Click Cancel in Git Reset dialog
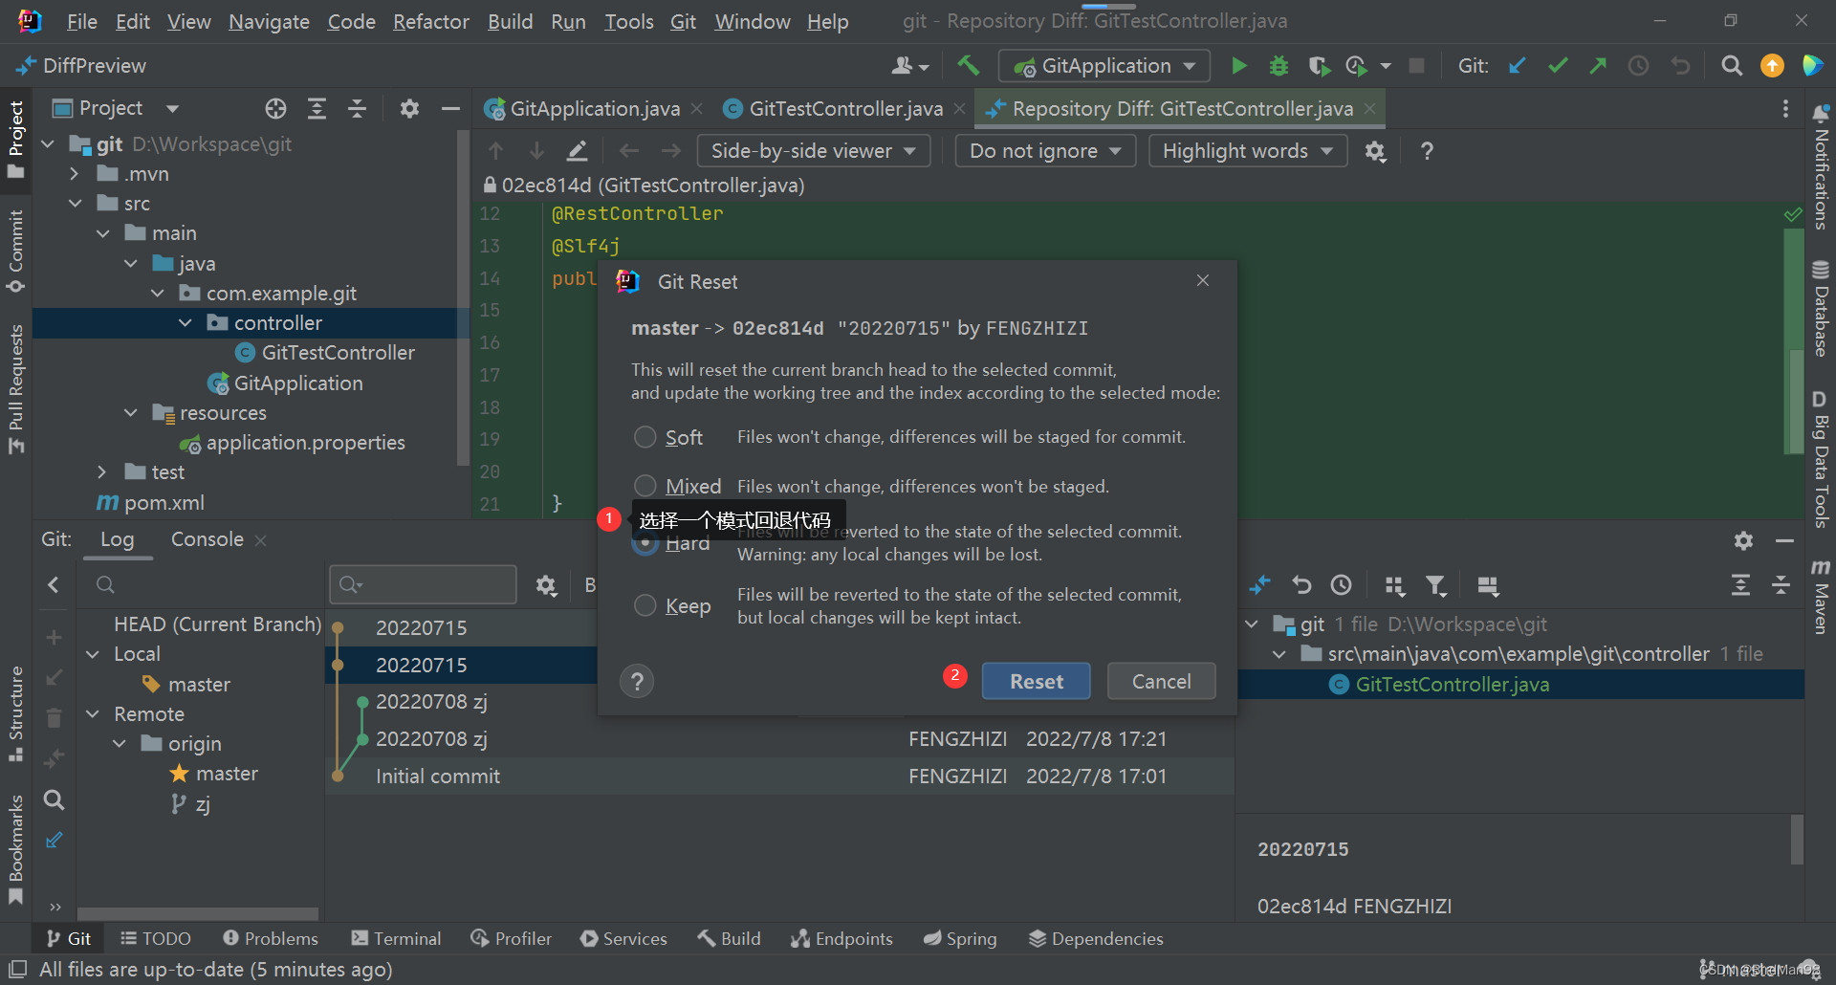The width and height of the screenshot is (1836, 985). tap(1161, 681)
